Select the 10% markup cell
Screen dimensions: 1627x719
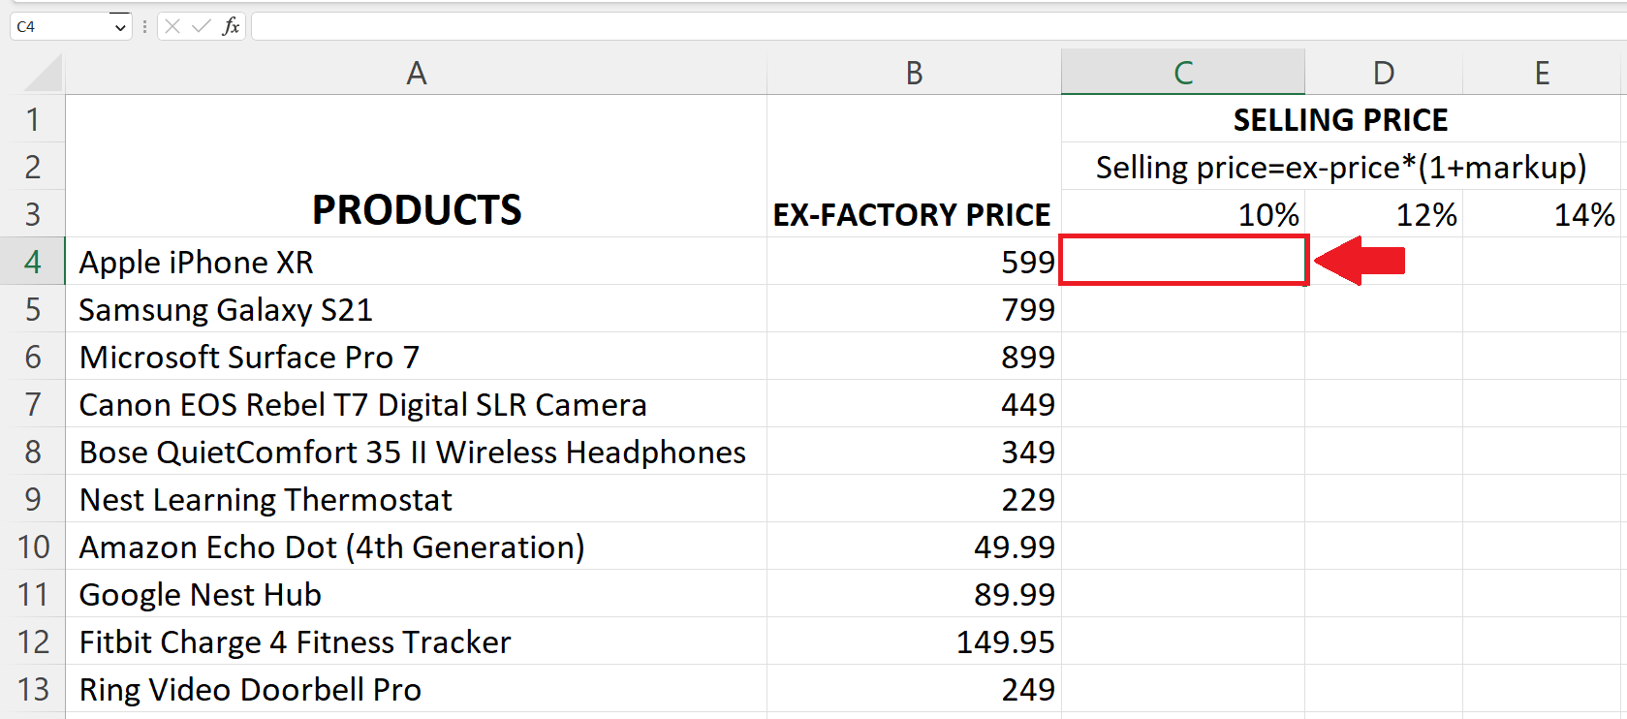coord(1183,214)
